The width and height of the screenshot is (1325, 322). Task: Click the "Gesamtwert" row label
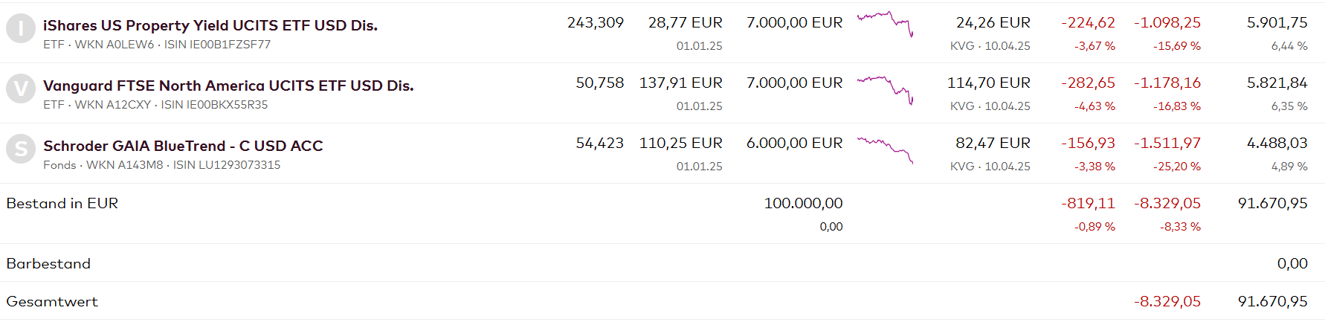52,302
